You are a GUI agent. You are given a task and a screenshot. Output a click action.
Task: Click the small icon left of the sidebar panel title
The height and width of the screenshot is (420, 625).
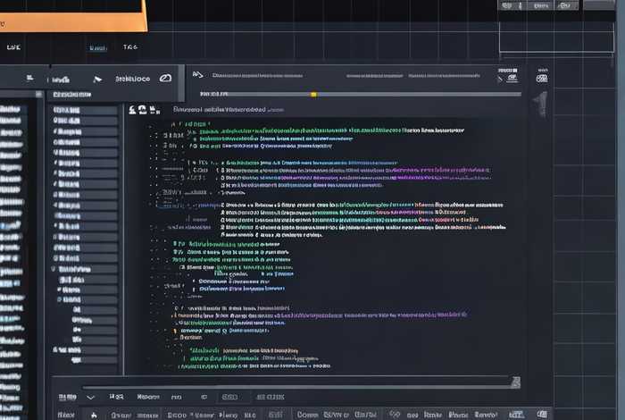click(96, 79)
